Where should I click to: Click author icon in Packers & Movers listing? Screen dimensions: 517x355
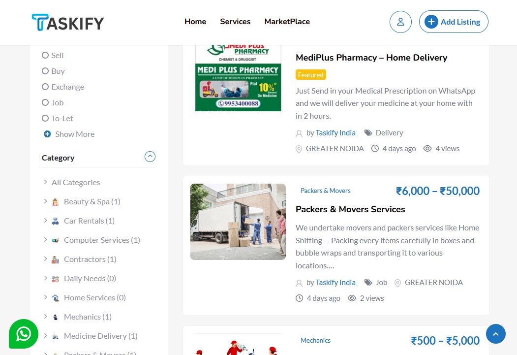pos(299,283)
